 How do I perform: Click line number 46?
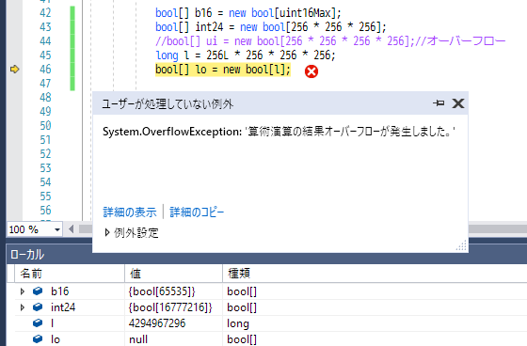(x=45, y=70)
